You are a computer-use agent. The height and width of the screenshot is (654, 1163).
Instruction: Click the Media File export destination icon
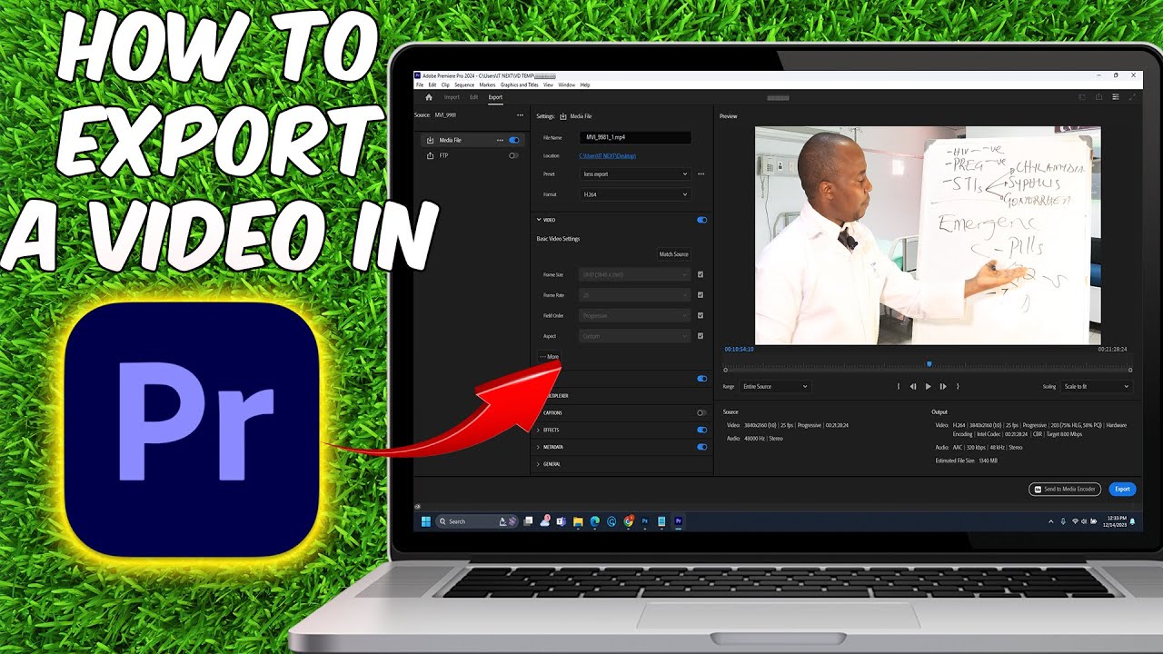[x=430, y=140]
